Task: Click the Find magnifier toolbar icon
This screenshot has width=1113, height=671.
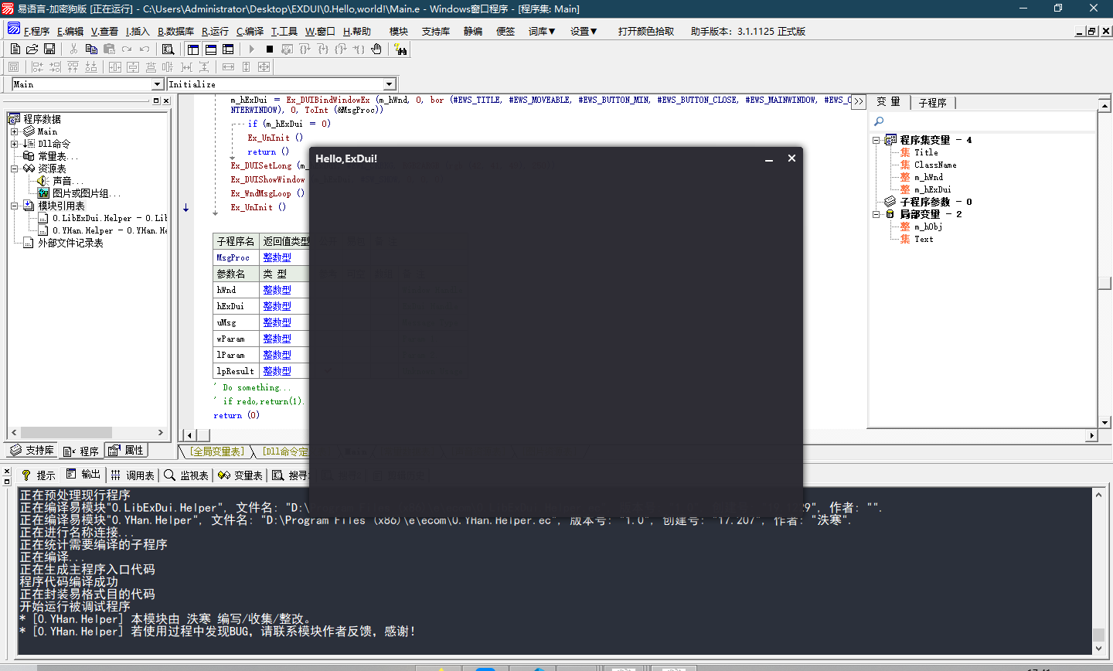Action: [168, 49]
